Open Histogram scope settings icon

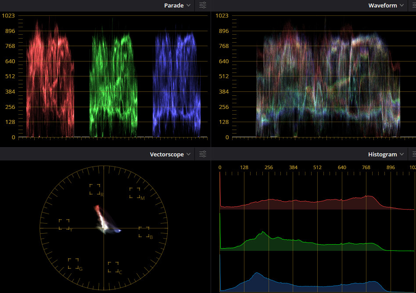tap(412, 154)
